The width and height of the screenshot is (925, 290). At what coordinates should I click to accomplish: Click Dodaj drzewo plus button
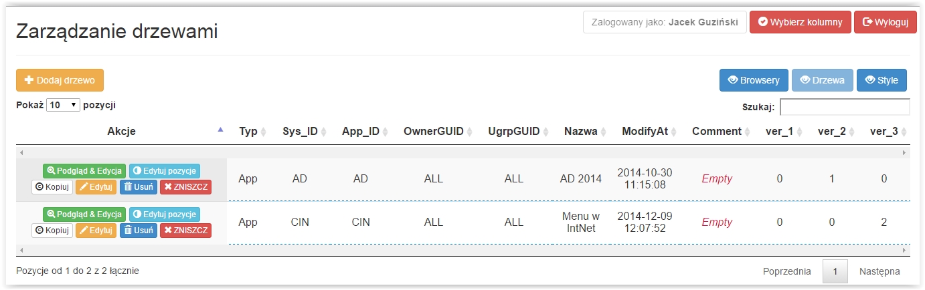click(60, 80)
